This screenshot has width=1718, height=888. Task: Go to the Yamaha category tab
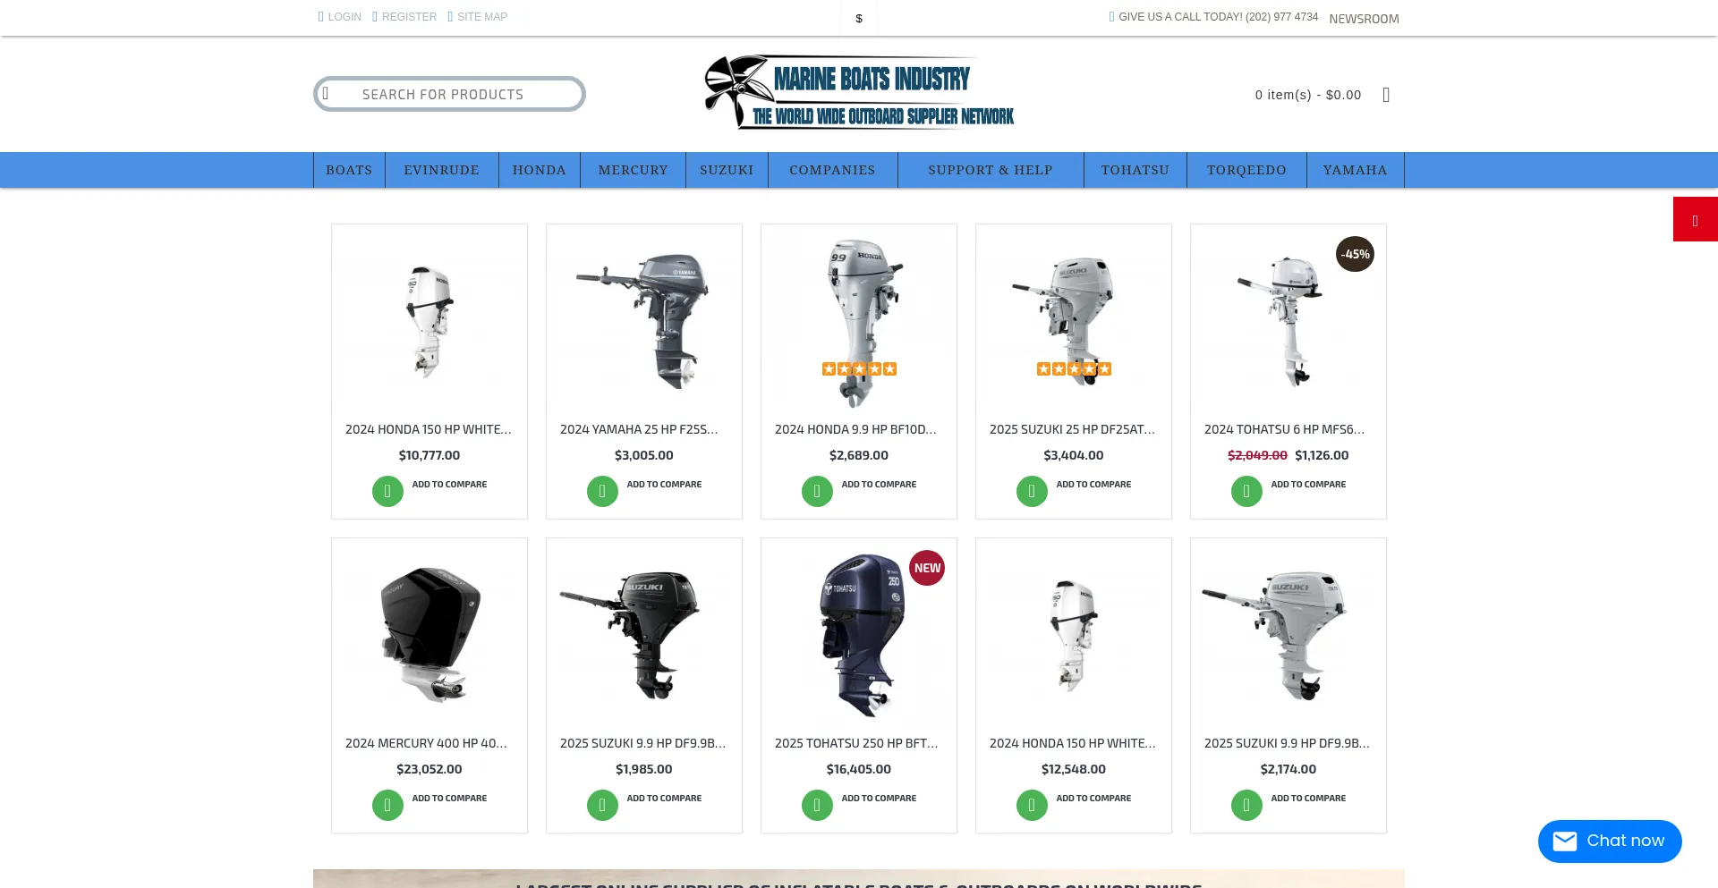coord(1355,170)
